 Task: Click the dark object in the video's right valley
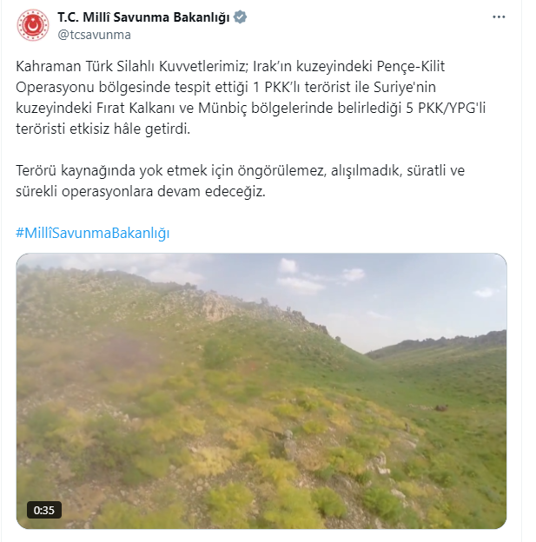coord(441,408)
